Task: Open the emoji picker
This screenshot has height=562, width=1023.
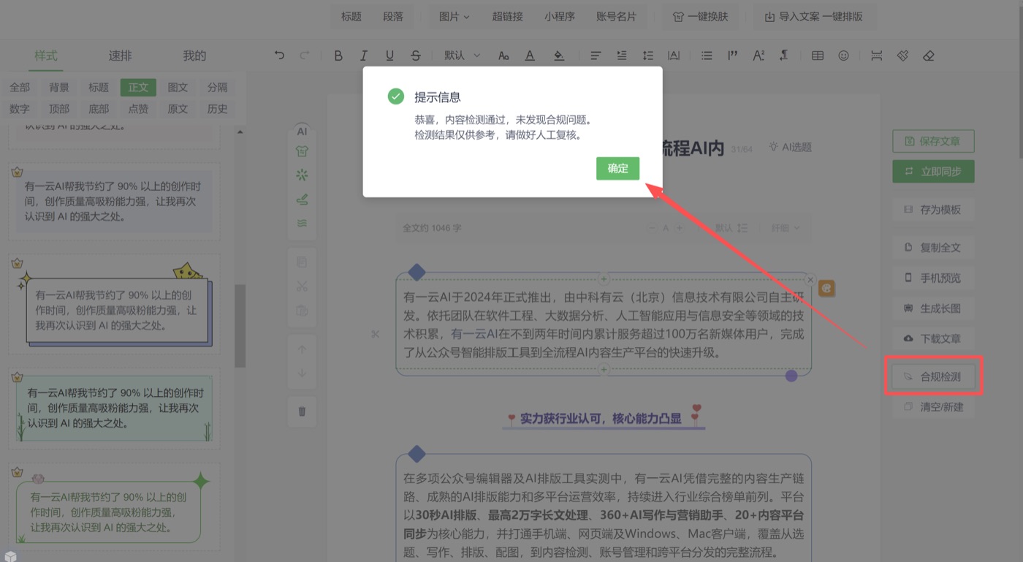Action: 844,56
